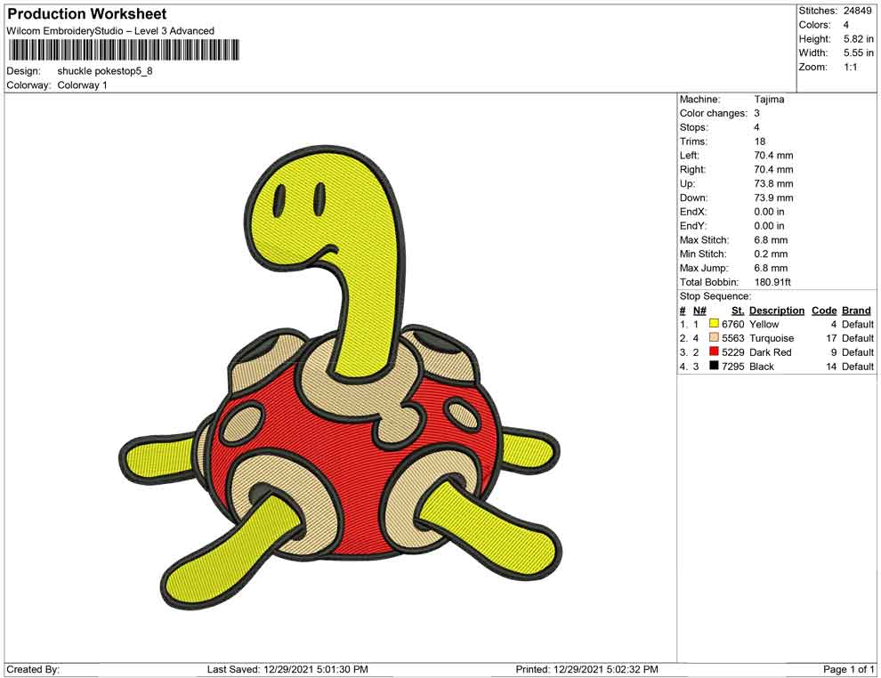Click the stitches count '24849'

coord(857,11)
